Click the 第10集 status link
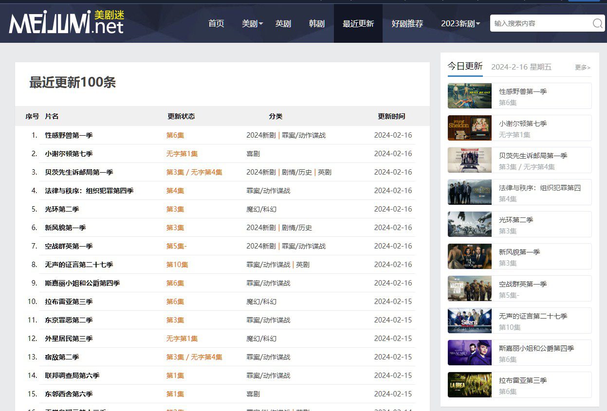 pyautogui.click(x=177, y=265)
